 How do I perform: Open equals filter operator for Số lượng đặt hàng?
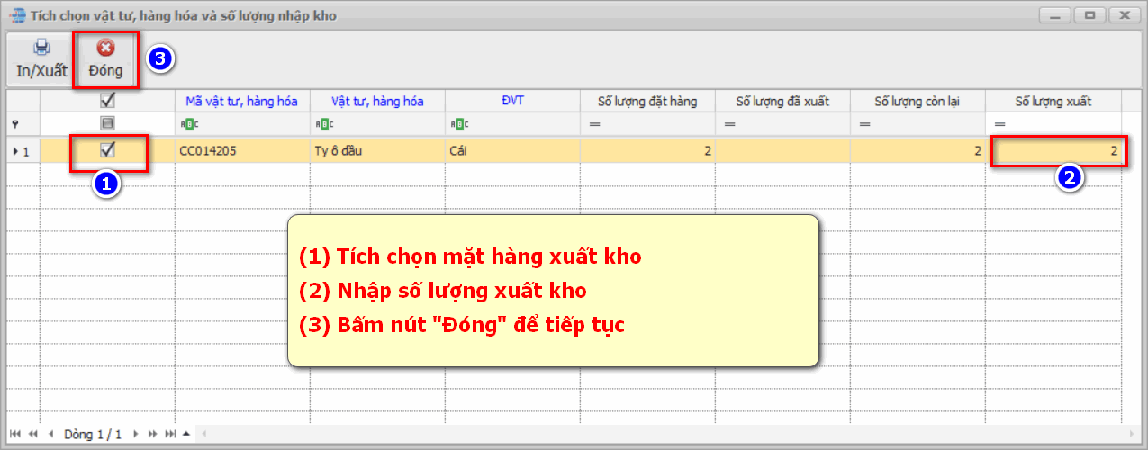click(594, 124)
